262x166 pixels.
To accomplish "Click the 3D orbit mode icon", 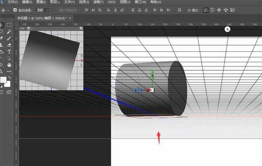I will pyautogui.click(x=206, y=10).
